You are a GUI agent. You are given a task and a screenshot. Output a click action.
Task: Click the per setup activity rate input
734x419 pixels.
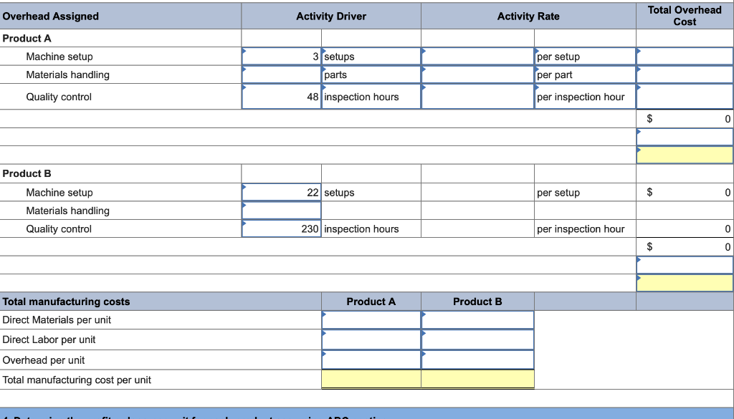tap(477, 56)
